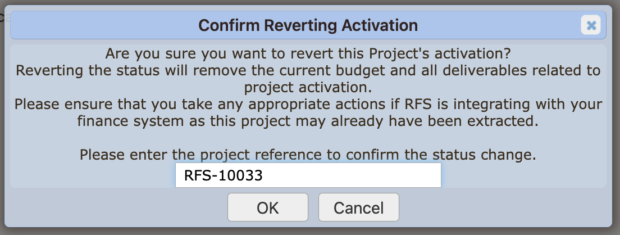Click the "Please enter the project reference" prompt
The width and height of the screenshot is (620, 235).
308,155
